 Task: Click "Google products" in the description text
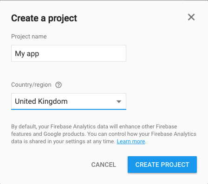pos(64,134)
